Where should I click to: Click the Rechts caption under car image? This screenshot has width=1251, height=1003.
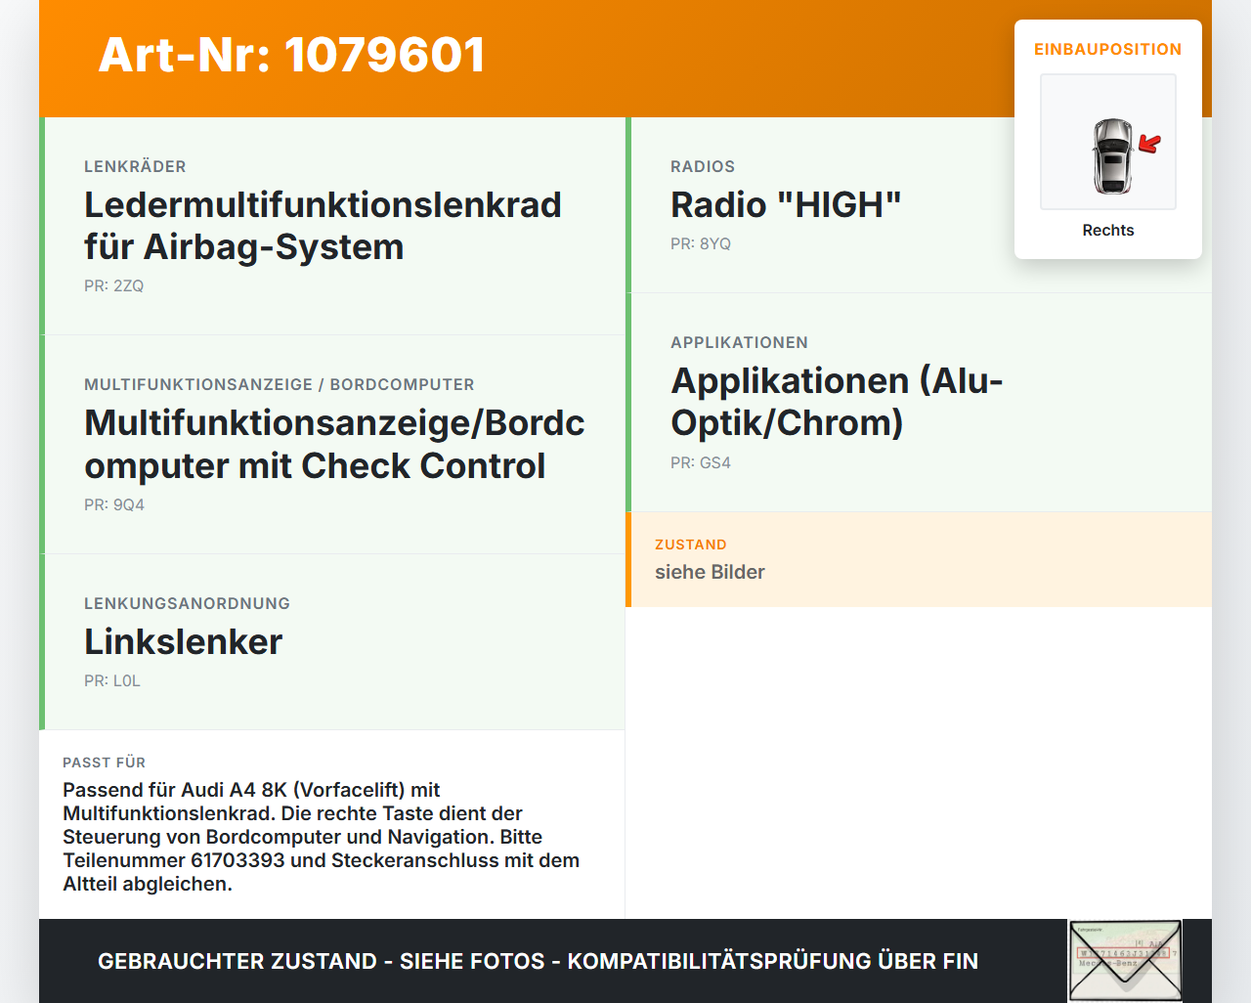tap(1108, 231)
